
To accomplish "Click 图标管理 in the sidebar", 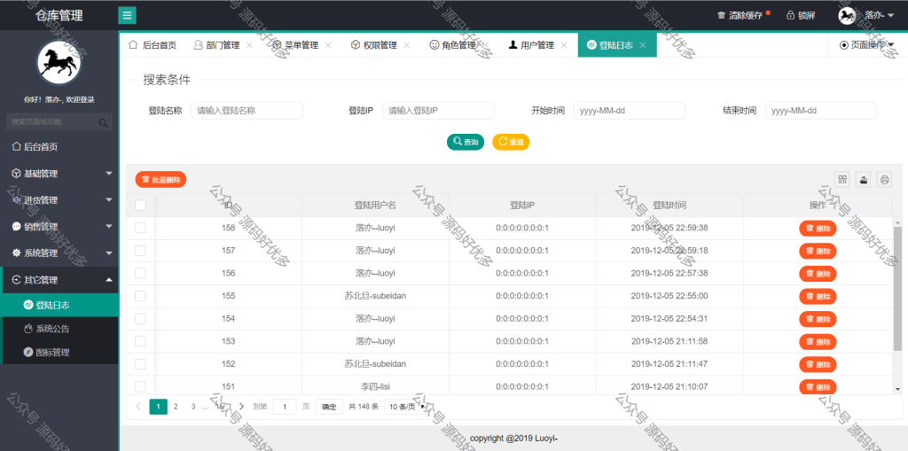I will 60,352.
